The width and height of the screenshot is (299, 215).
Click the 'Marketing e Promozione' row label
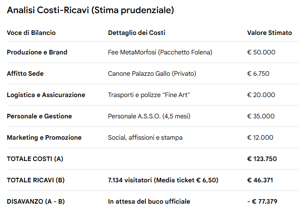pyautogui.click(x=44, y=137)
